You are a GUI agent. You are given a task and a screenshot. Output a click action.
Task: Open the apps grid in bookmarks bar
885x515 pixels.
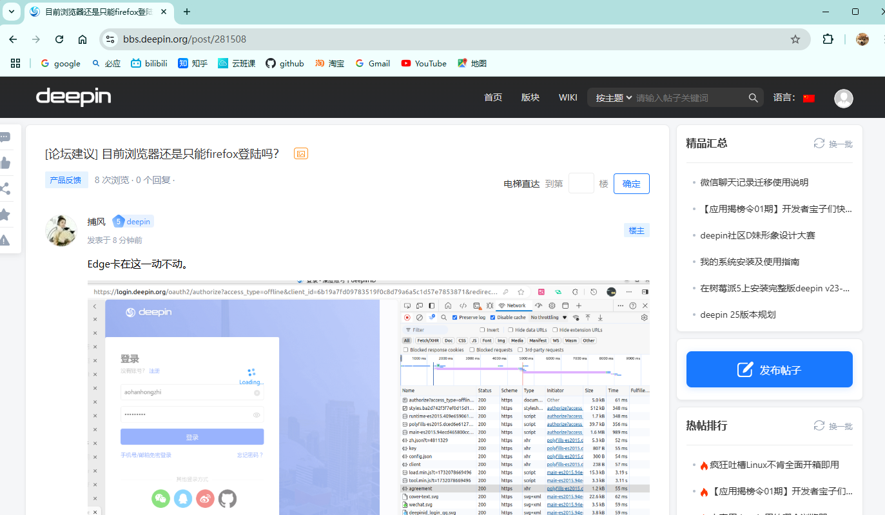pos(15,63)
